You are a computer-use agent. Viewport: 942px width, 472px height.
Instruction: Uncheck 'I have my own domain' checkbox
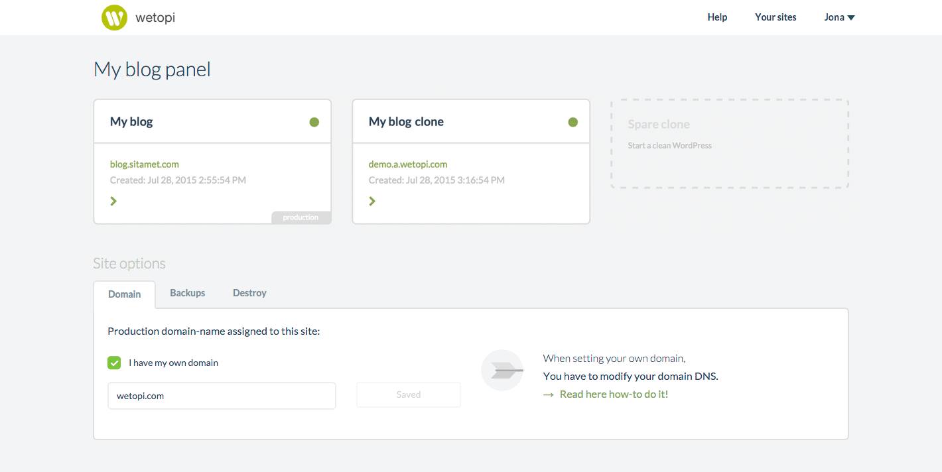pyautogui.click(x=114, y=363)
